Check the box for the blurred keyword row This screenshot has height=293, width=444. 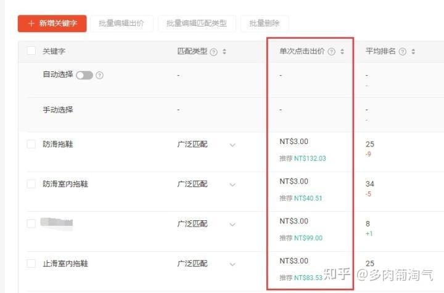[x=31, y=223]
